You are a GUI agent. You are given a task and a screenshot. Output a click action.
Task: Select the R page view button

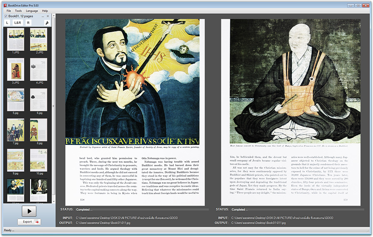28,23
